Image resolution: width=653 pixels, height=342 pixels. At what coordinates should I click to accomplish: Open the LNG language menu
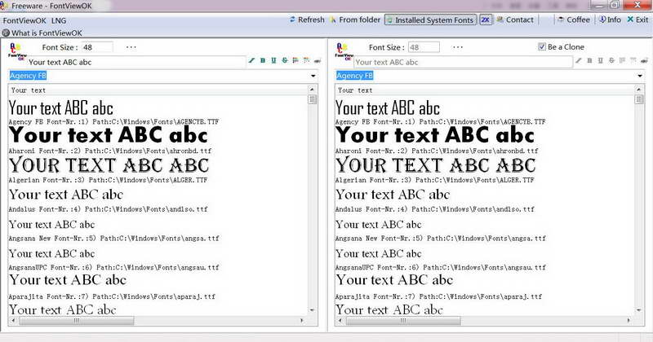tap(59, 20)
